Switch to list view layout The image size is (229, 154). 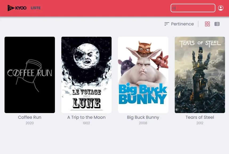[x=217, y=24]
